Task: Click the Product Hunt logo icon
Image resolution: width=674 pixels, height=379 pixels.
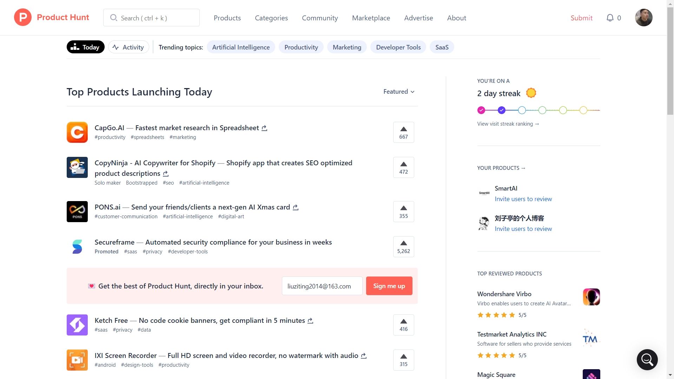Action: pyautogui.click(x=23, y=18)
